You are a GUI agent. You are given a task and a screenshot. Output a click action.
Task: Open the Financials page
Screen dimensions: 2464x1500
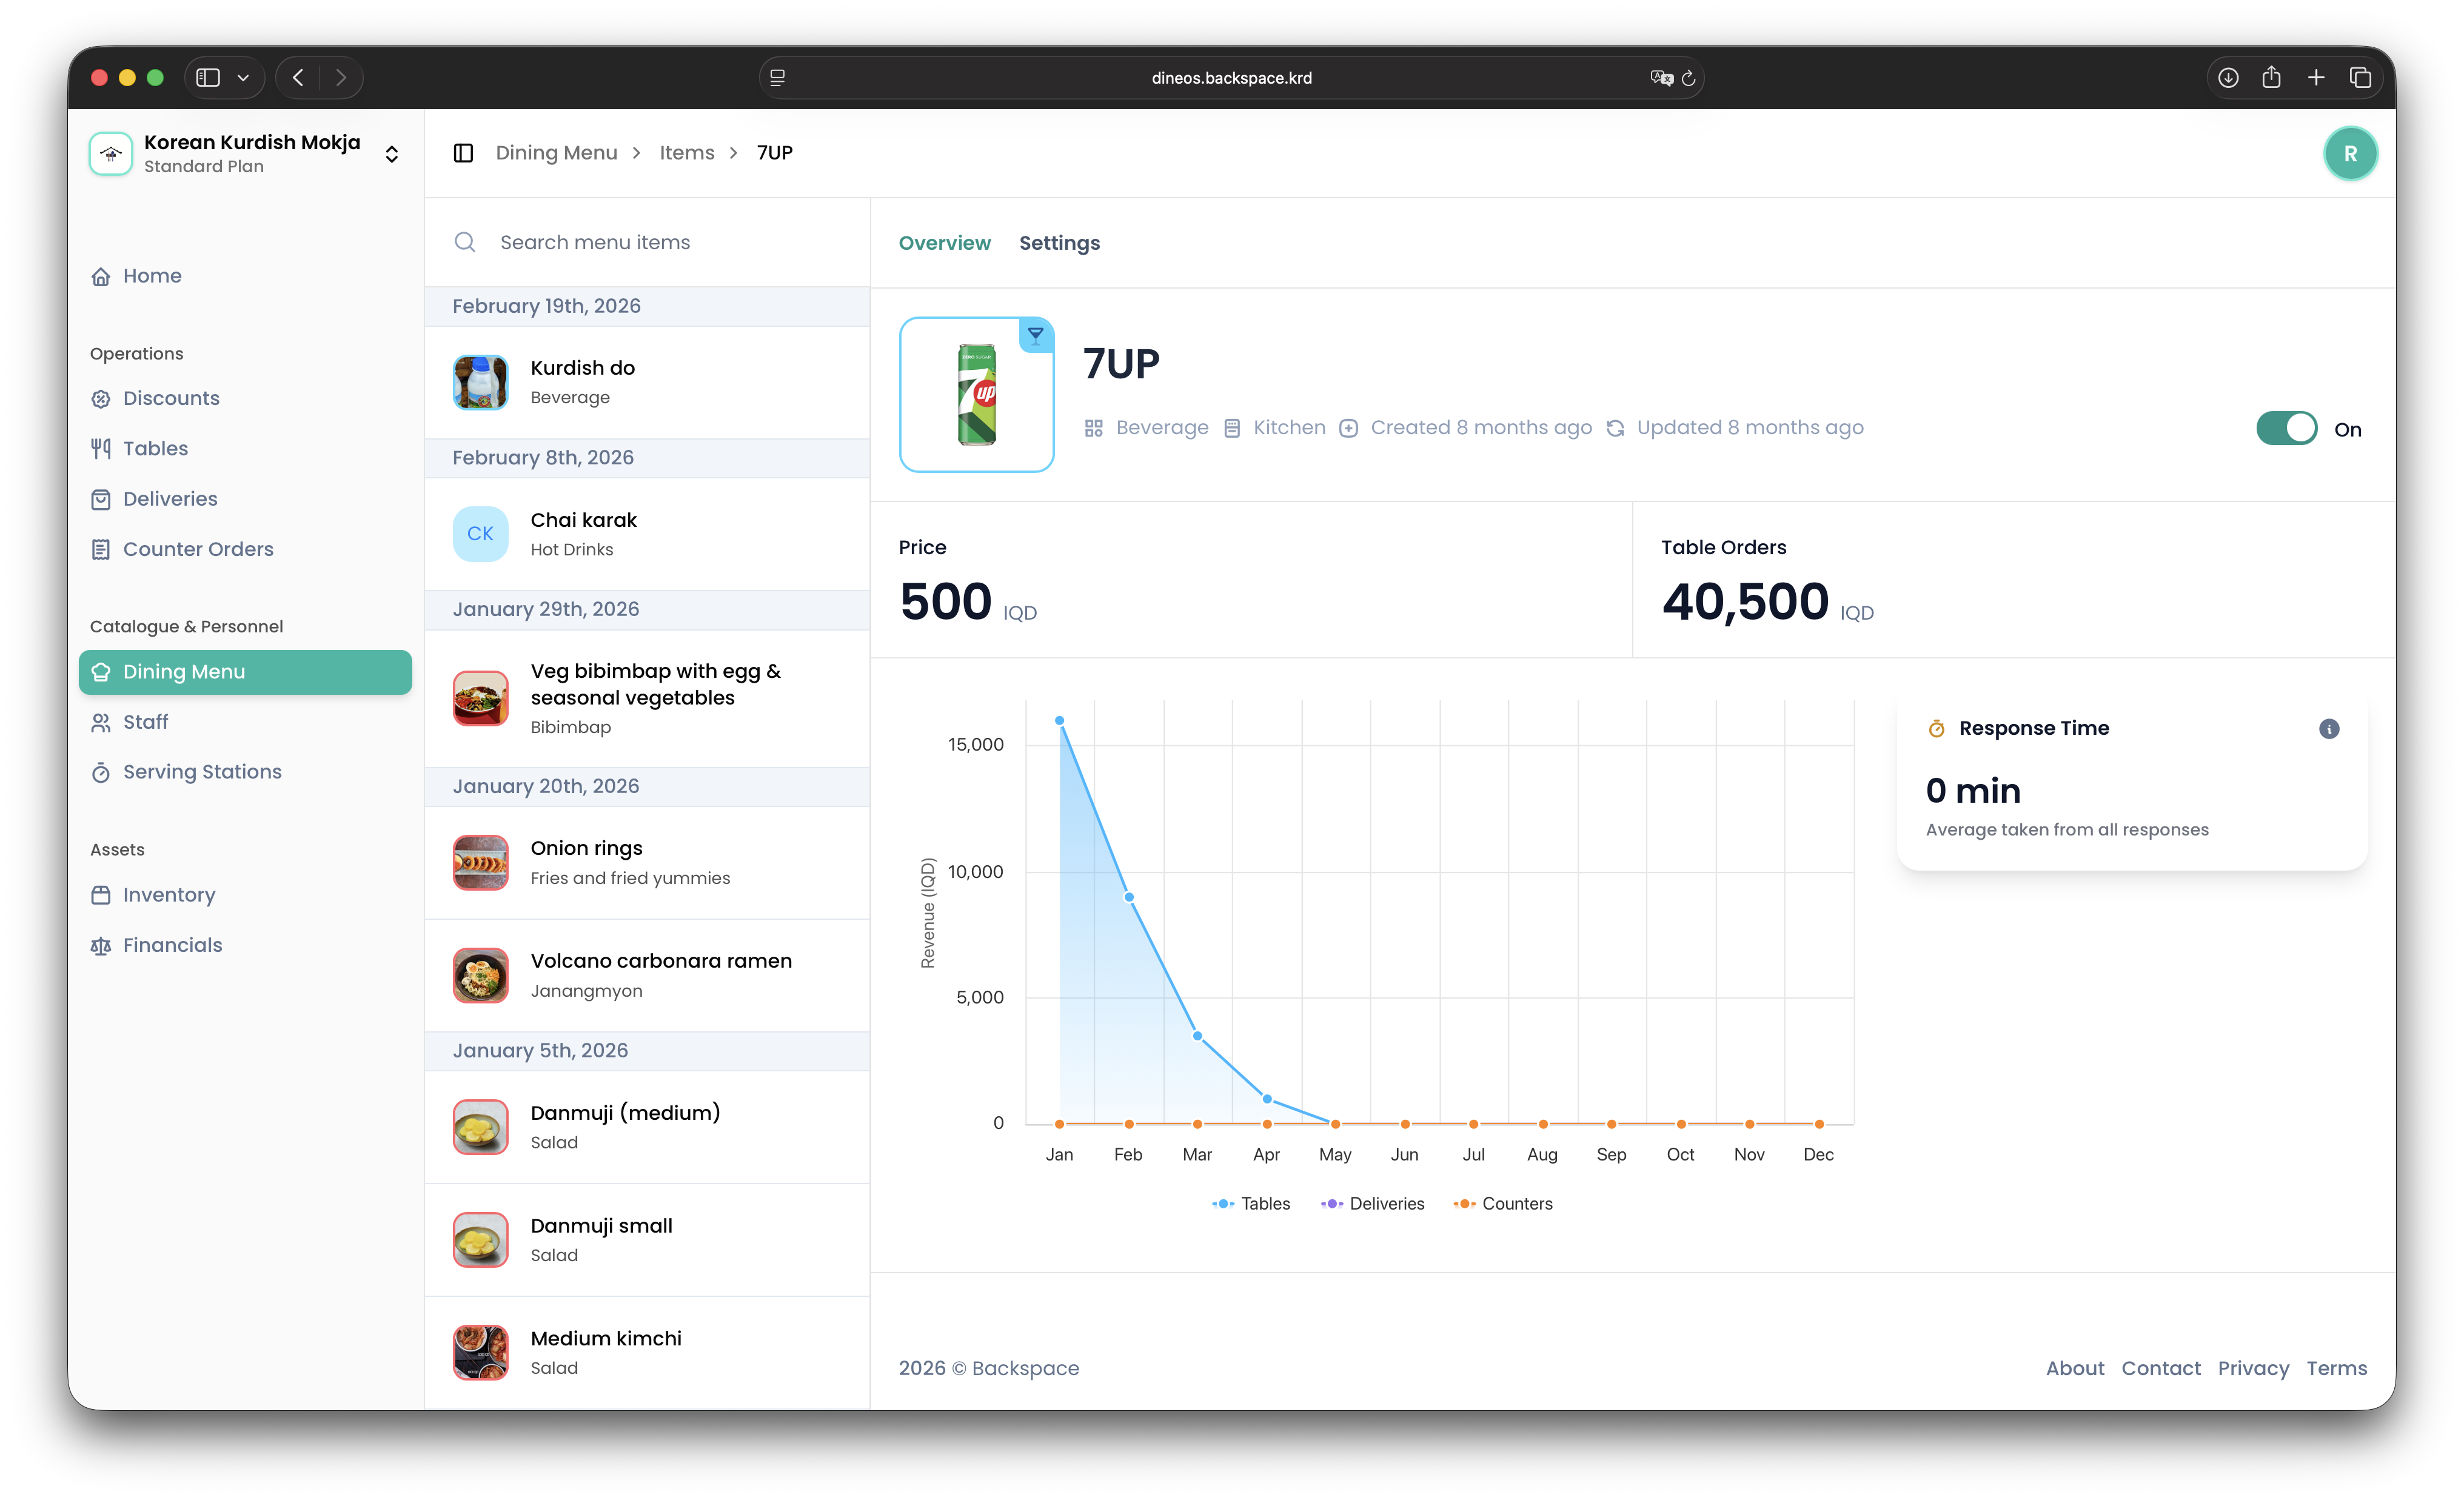(x=245, y=945)
